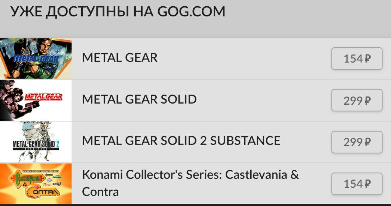Go to METAL GEAR SOLID 2 SUBSTANCE page

[x=181, y=140]
